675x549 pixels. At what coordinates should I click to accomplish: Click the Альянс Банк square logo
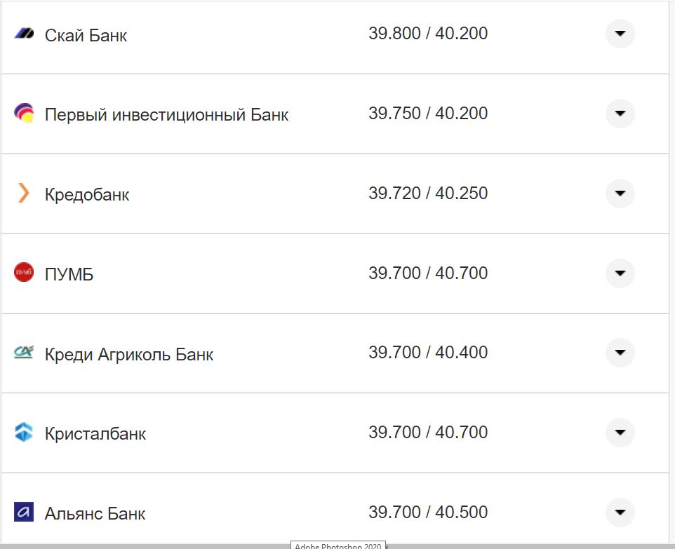[x=23, y=512]
